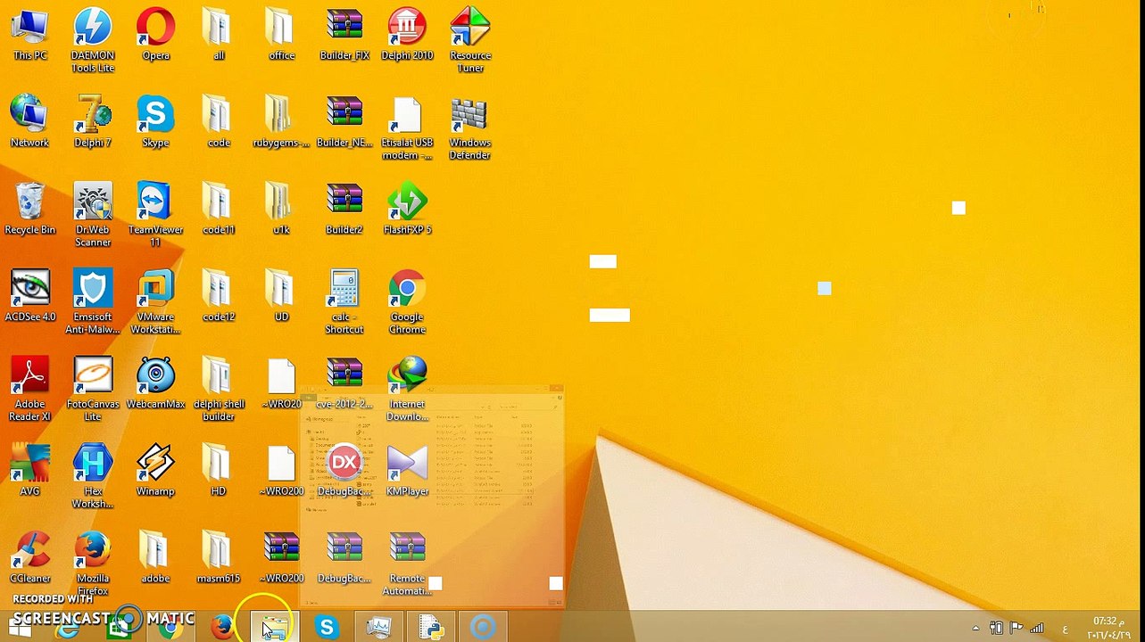Select the folder named code

219,122
